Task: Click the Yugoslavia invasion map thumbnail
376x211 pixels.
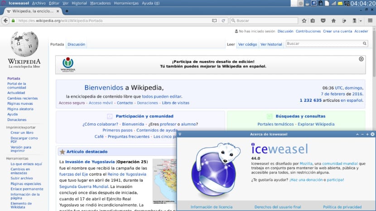Action: coord(164,181)
